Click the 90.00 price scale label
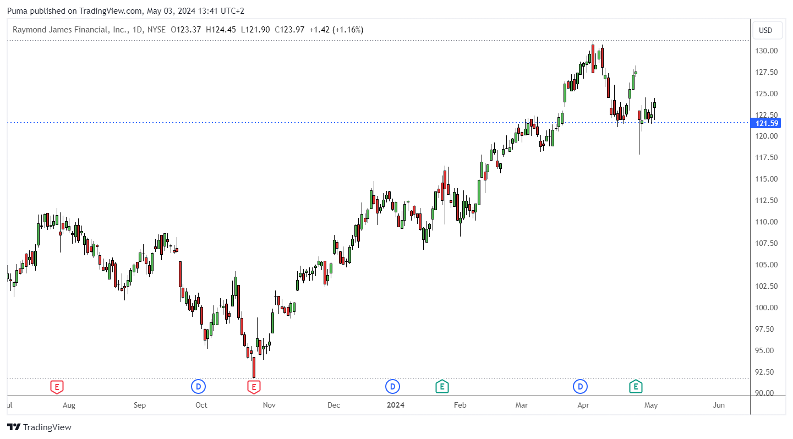793x439 pixels. (766, 393)
